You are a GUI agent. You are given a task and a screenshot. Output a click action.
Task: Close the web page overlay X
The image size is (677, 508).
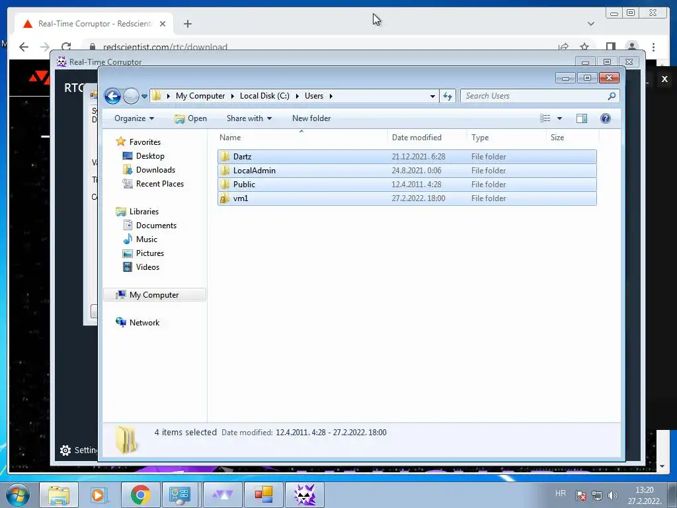tap(664, 79)
